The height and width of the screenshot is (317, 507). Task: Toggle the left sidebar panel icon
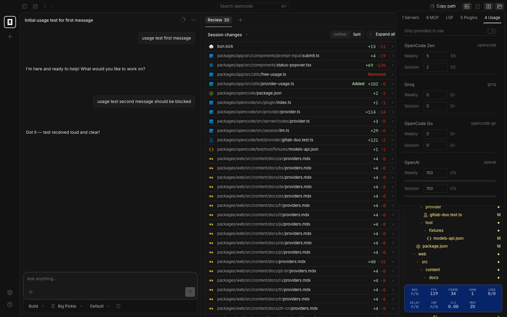coord(24,6)
